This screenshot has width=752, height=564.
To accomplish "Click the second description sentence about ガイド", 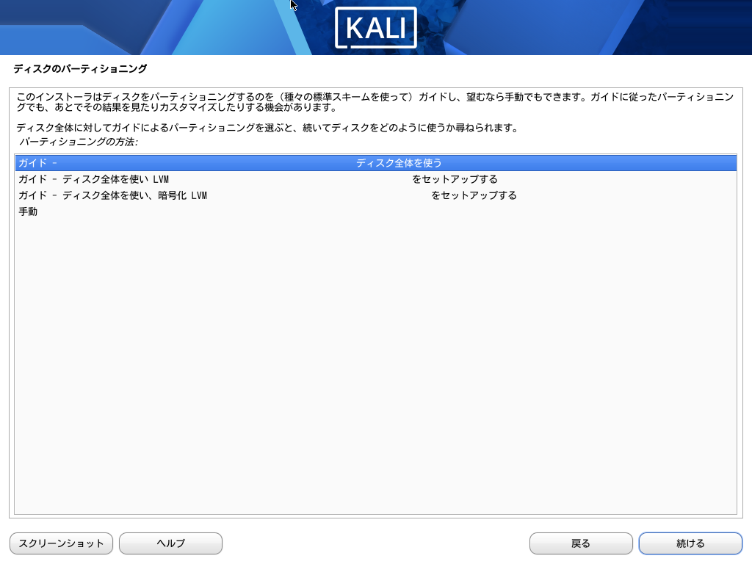I will (267, 128).
